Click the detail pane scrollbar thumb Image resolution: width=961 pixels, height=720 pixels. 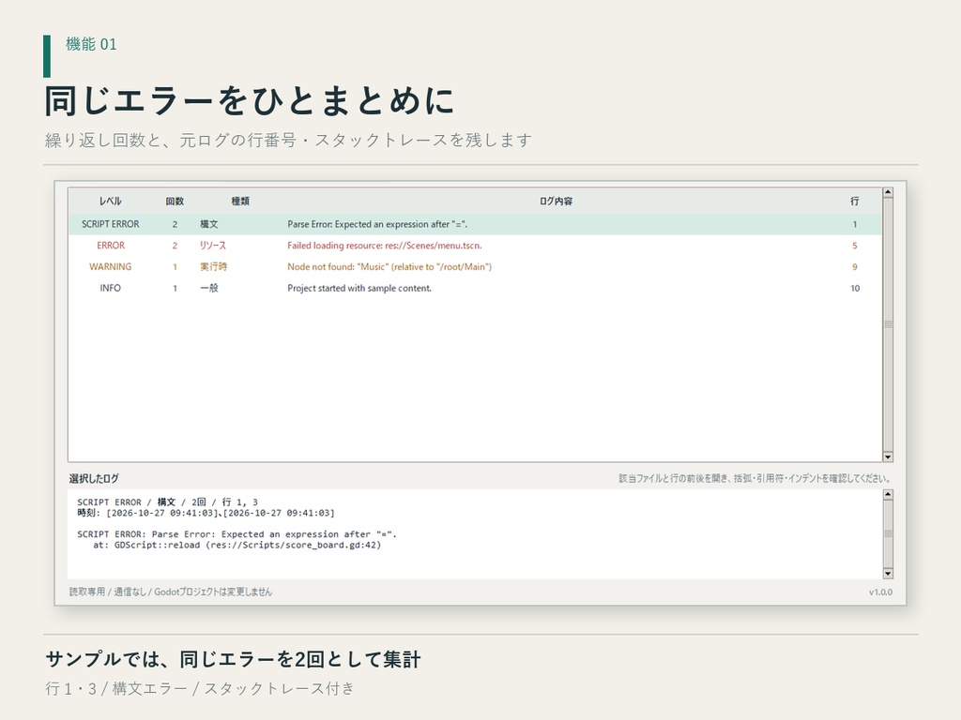(888, 533)
